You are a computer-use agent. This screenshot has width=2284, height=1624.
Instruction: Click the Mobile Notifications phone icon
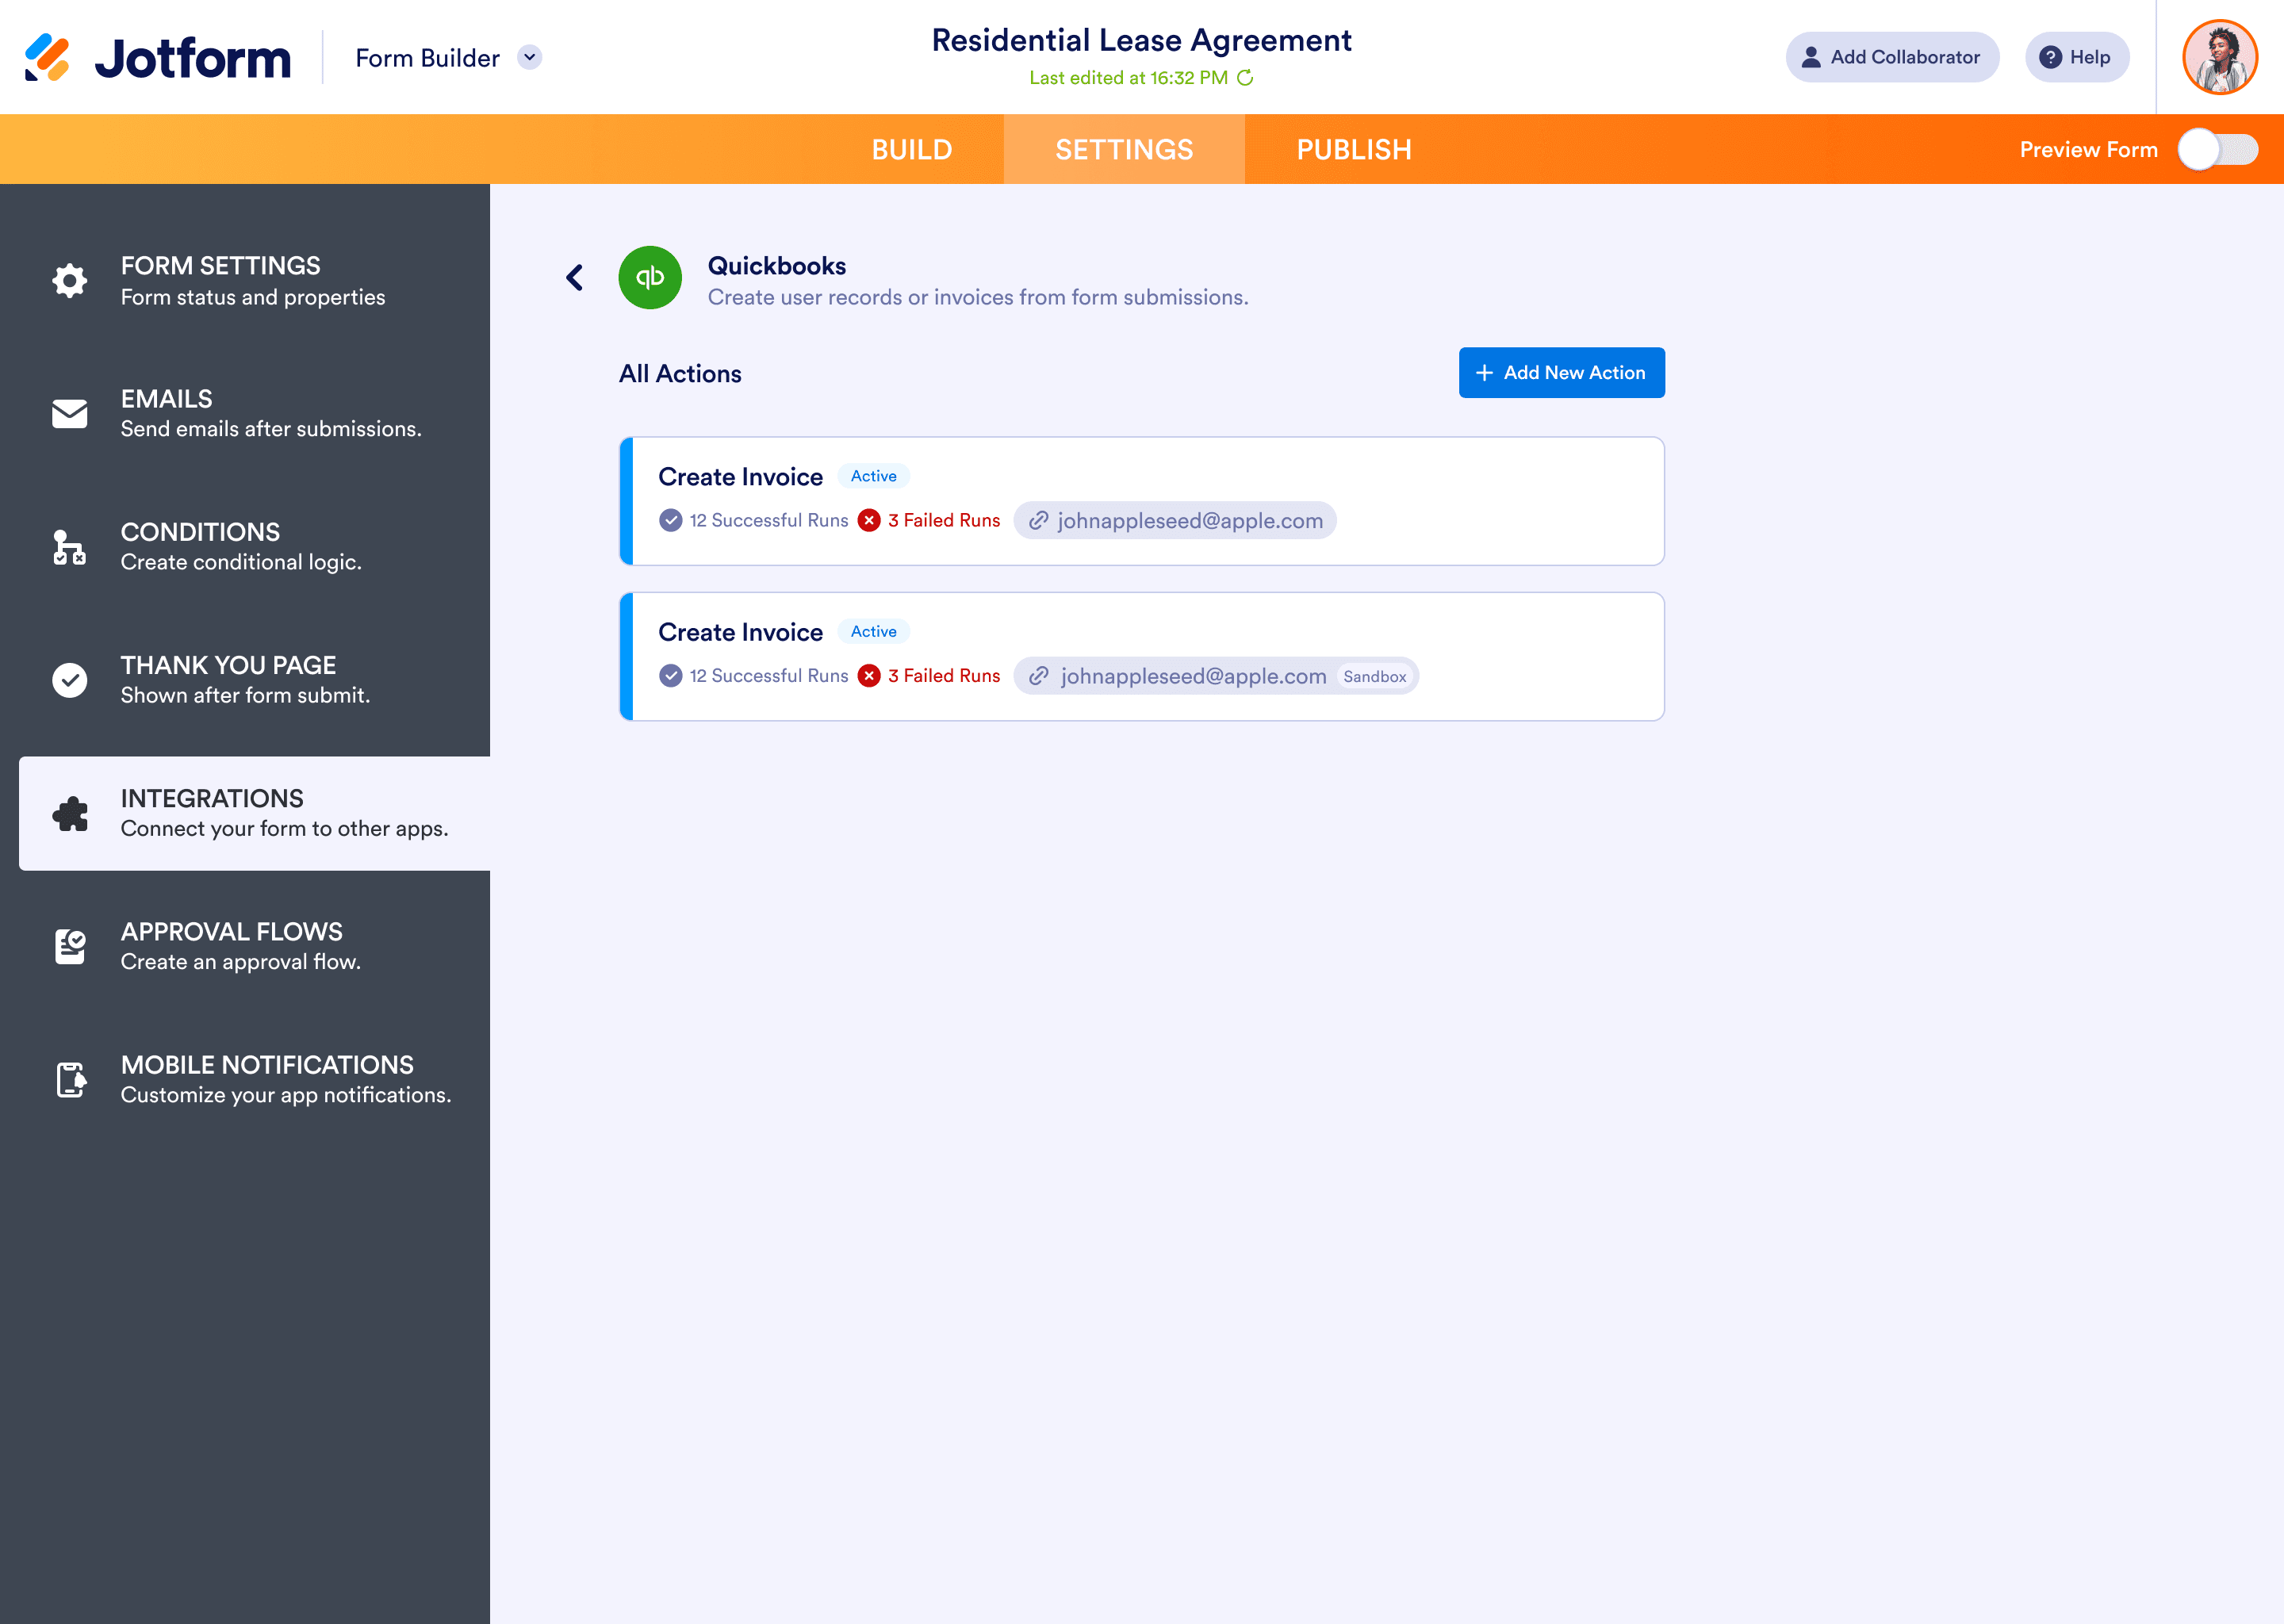[70, 1080]
